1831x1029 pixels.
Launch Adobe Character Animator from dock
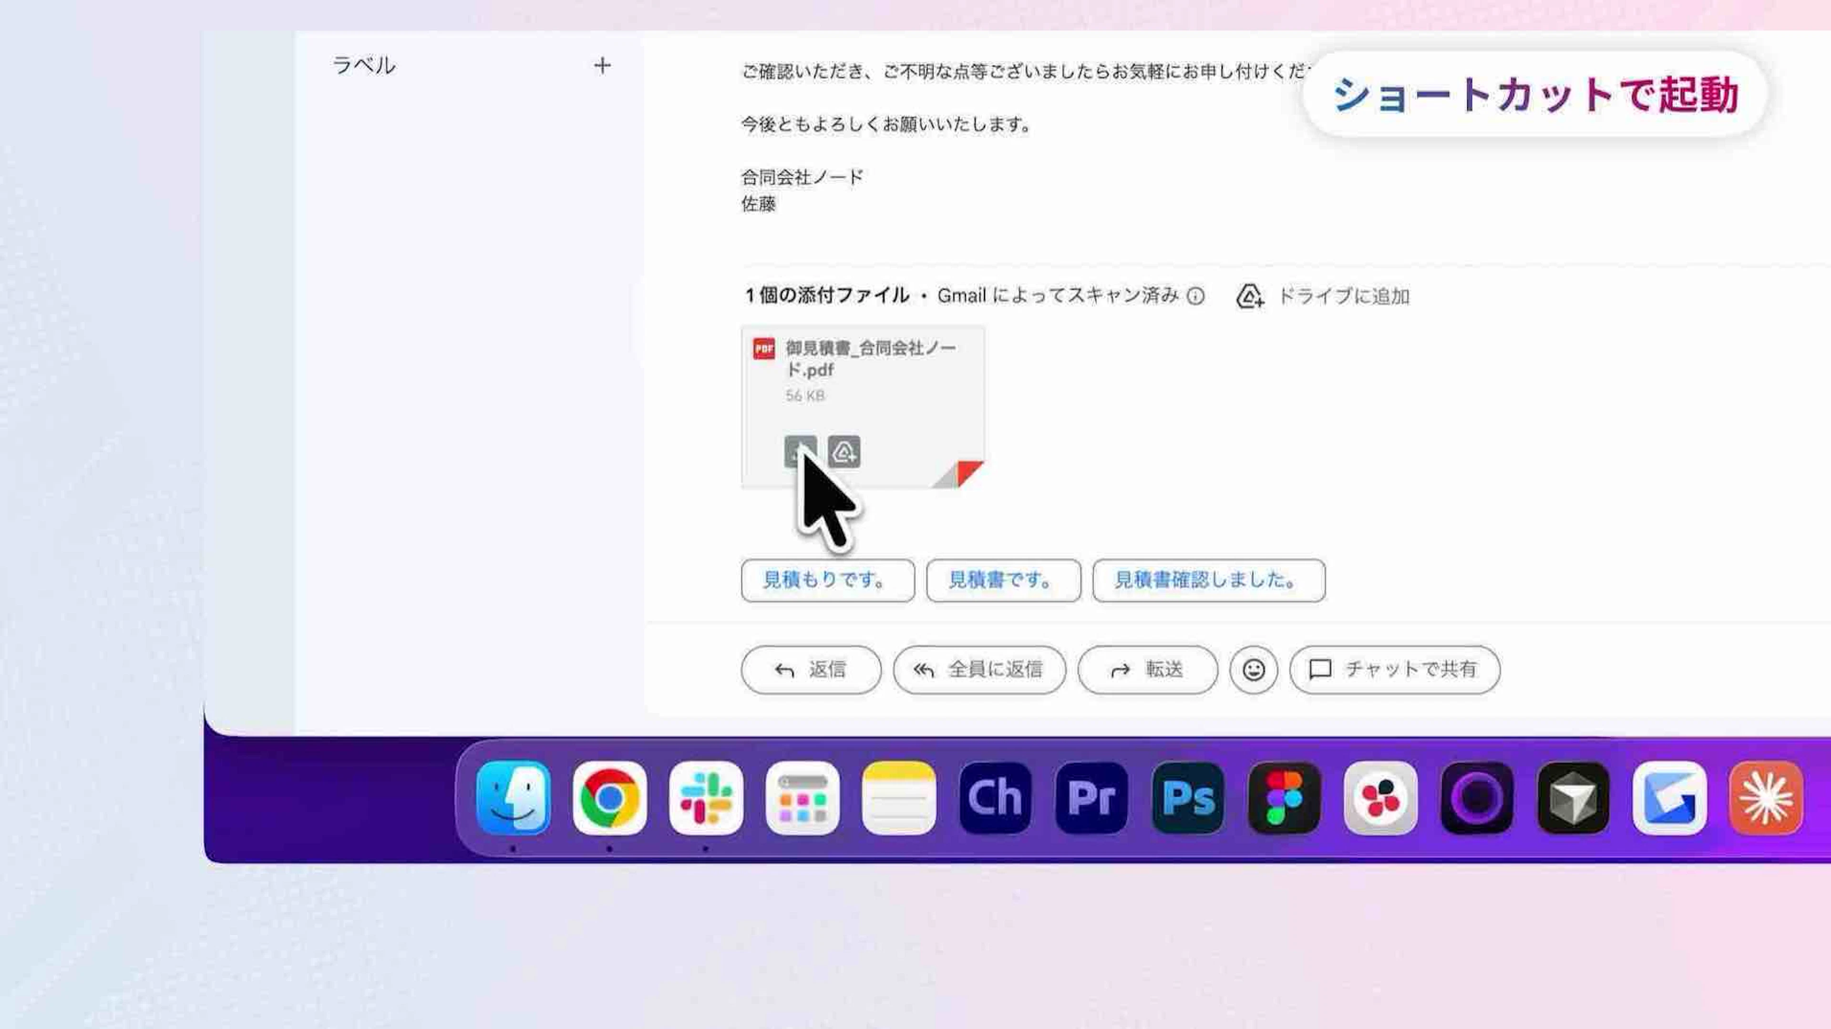pos(995,797)
